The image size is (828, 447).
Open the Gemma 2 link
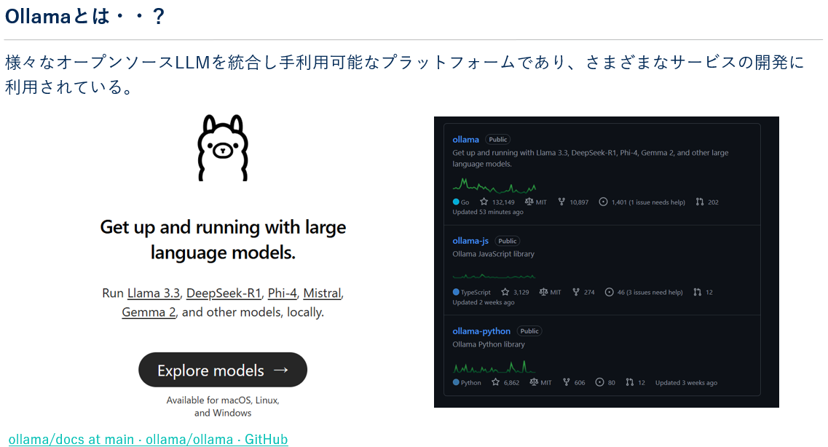pos(149,312)
